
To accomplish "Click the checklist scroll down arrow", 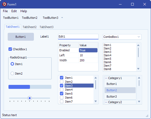I will (96, 101).
